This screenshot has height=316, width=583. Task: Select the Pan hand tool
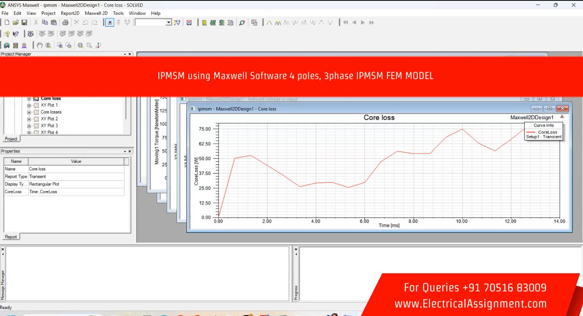coord(39,45)
